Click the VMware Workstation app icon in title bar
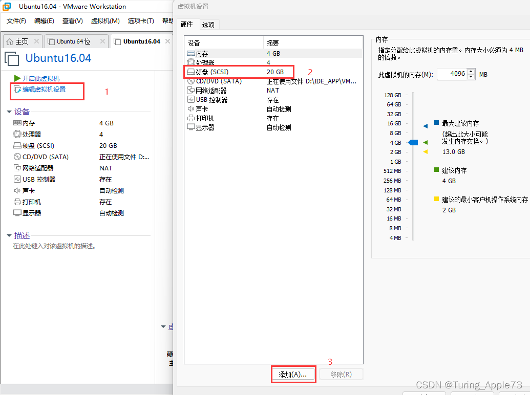 coord(7,6)
